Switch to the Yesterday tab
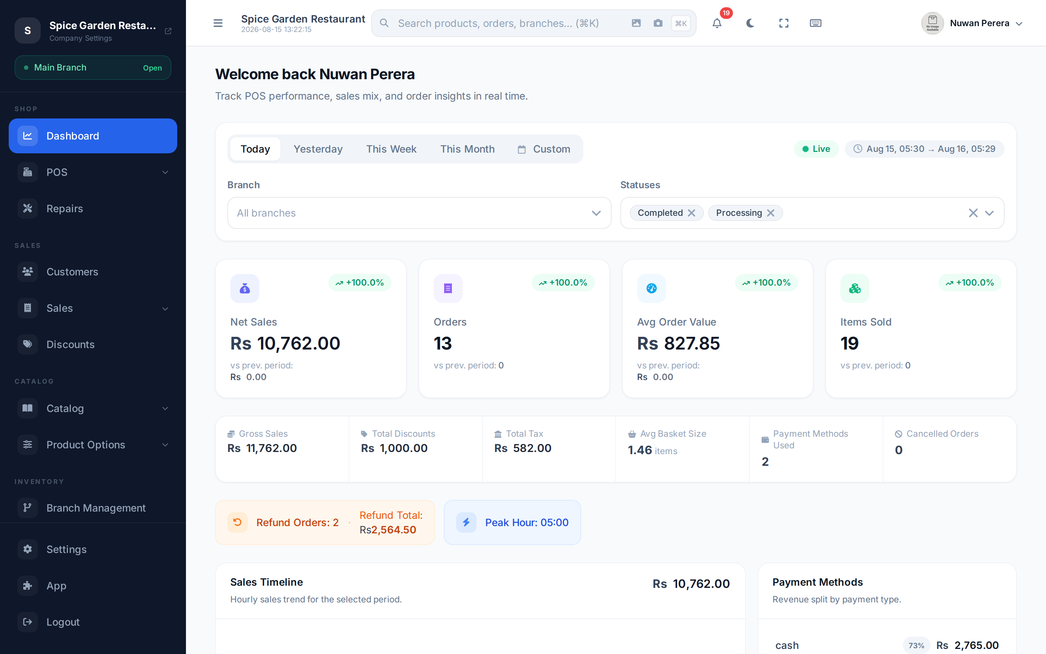The width and height of the screenshot is (1046, 654). [x=318, y=149]
